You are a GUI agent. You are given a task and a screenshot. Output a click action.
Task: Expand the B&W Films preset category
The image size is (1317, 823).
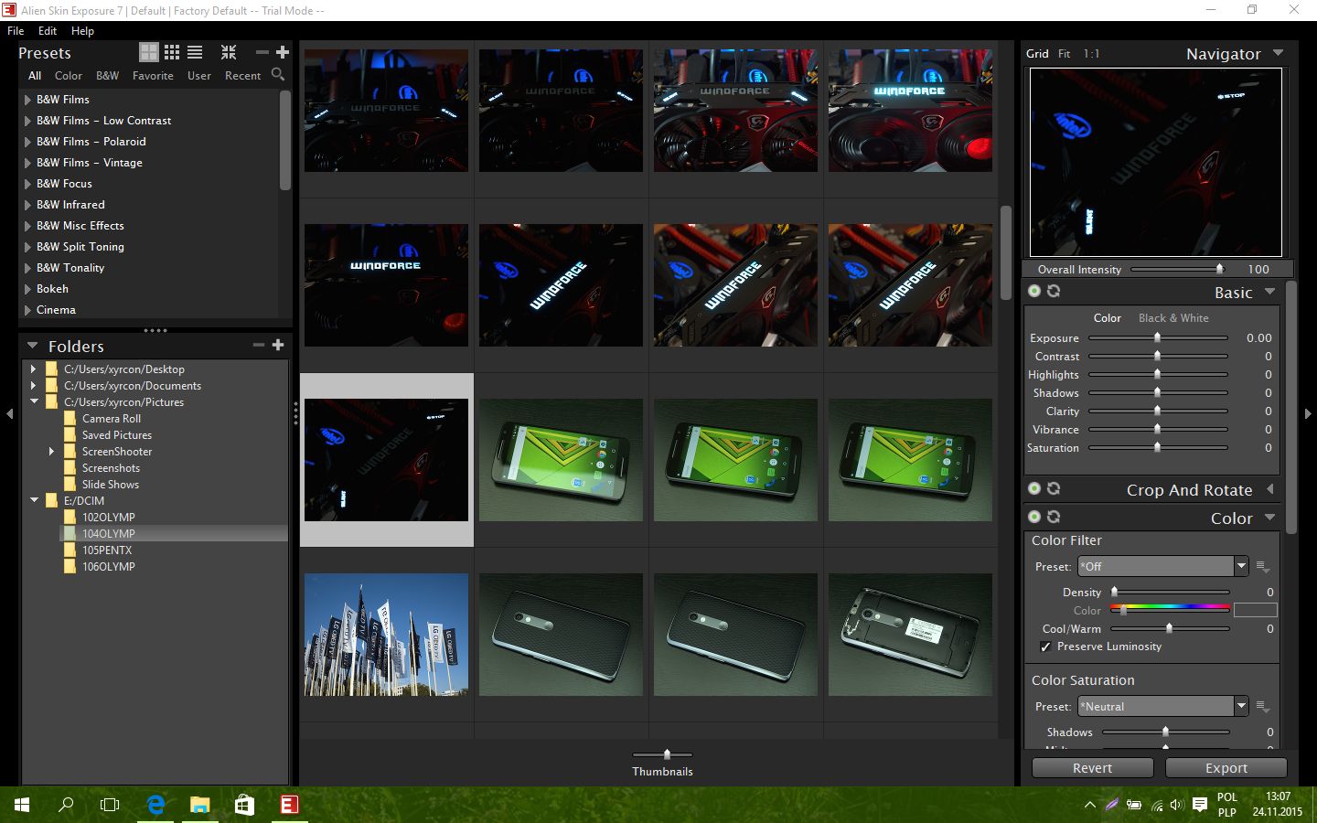[x=27, y=100]
